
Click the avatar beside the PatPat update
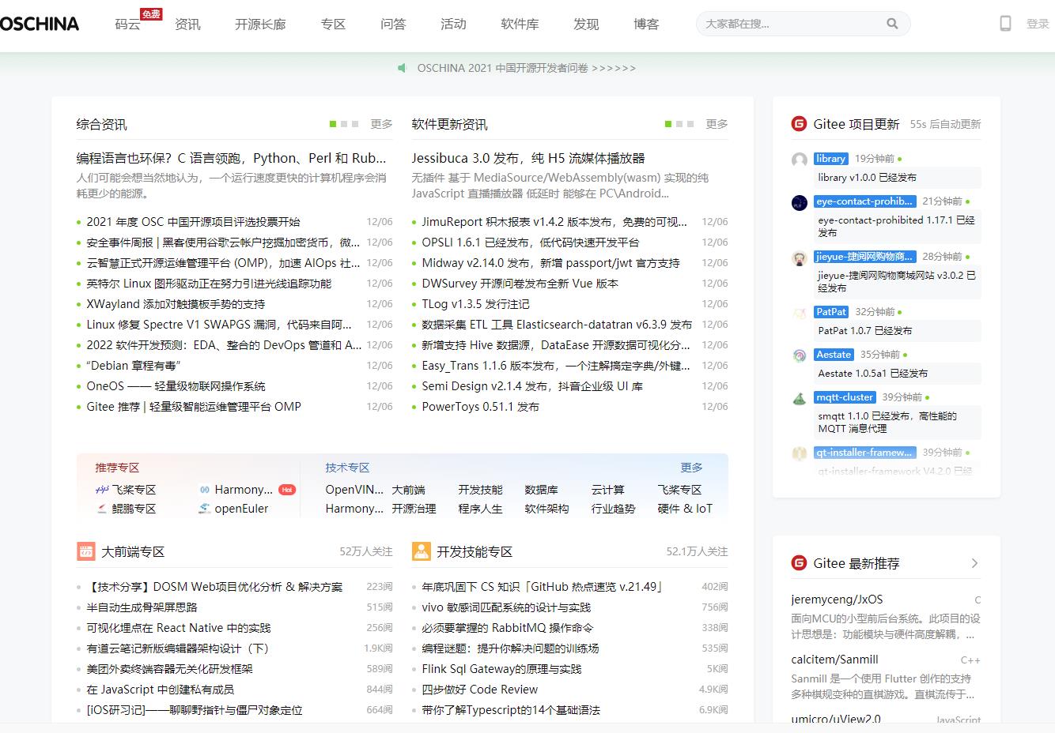pos(800,314)
